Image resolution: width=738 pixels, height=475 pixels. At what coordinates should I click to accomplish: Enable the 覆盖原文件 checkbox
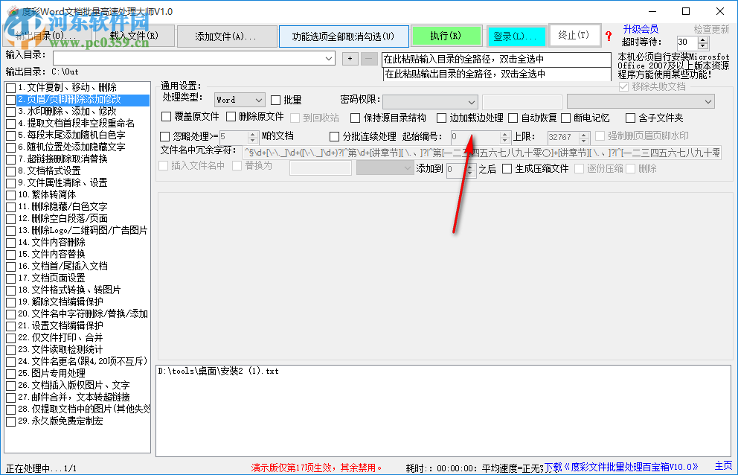click(167, 117)
